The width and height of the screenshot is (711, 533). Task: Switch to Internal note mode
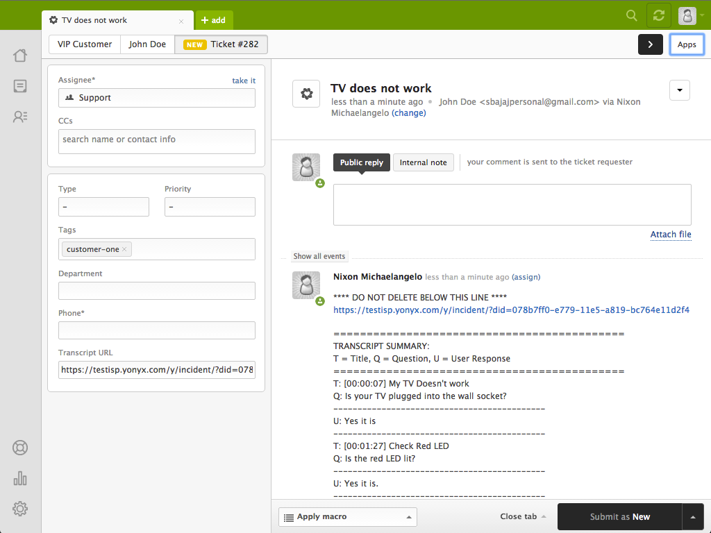coord(423,162)
